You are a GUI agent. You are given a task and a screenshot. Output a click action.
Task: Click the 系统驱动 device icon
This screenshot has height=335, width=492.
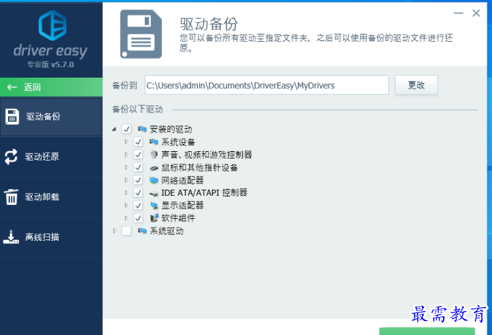coord(142,231)
